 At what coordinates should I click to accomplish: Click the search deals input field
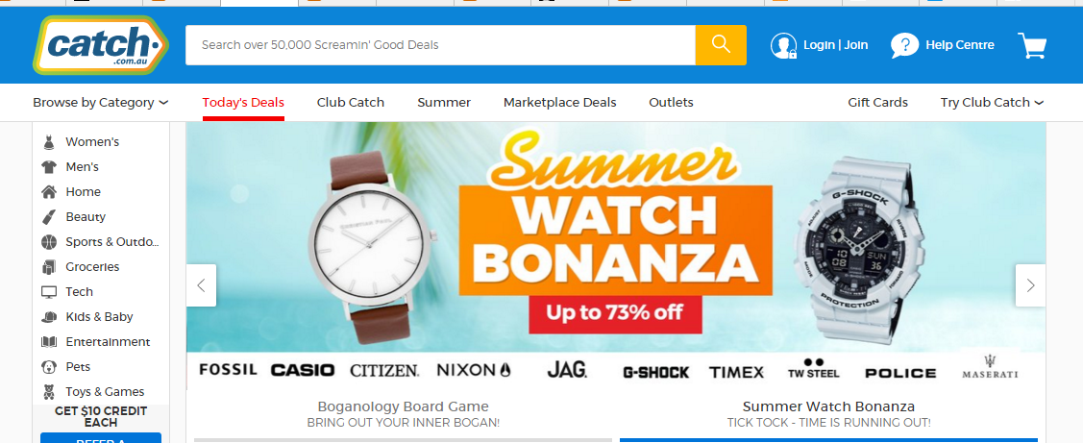(x=440, y=45)
